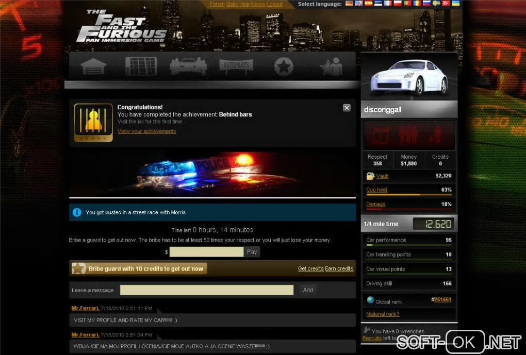The height and width of the screenshot is (355, 526).
Task: Switch language to Ukrainian flag
Action: pos(456,4)
